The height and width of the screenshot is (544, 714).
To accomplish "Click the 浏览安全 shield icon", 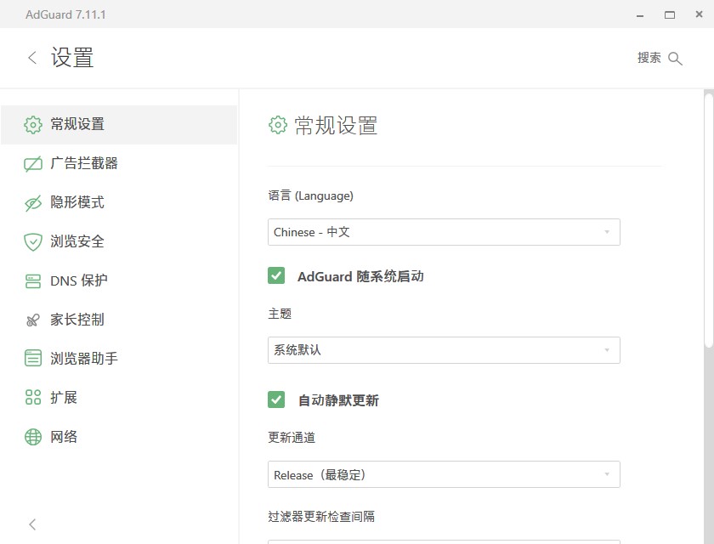I will point(32,241).
